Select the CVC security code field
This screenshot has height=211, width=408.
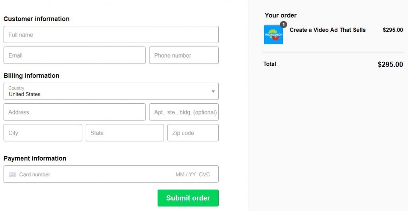point(204,174)
